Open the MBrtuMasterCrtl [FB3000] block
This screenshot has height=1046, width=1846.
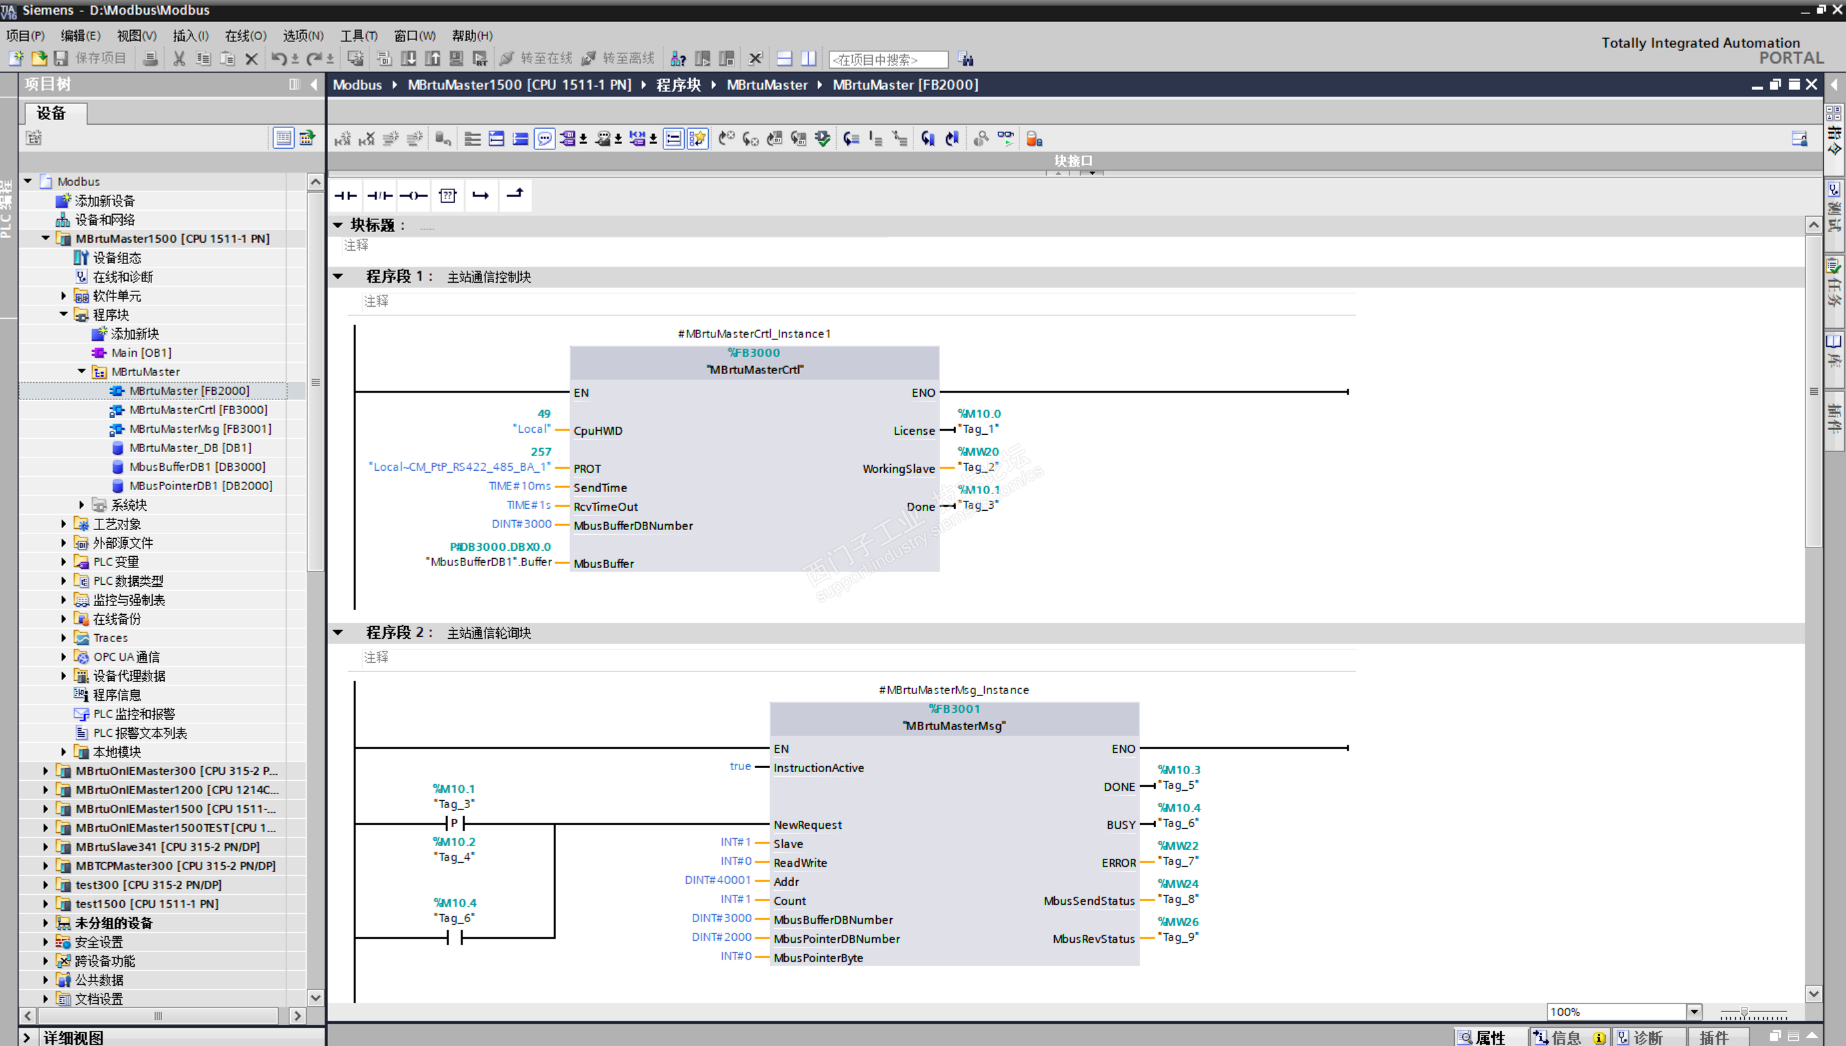coord(197,409)
